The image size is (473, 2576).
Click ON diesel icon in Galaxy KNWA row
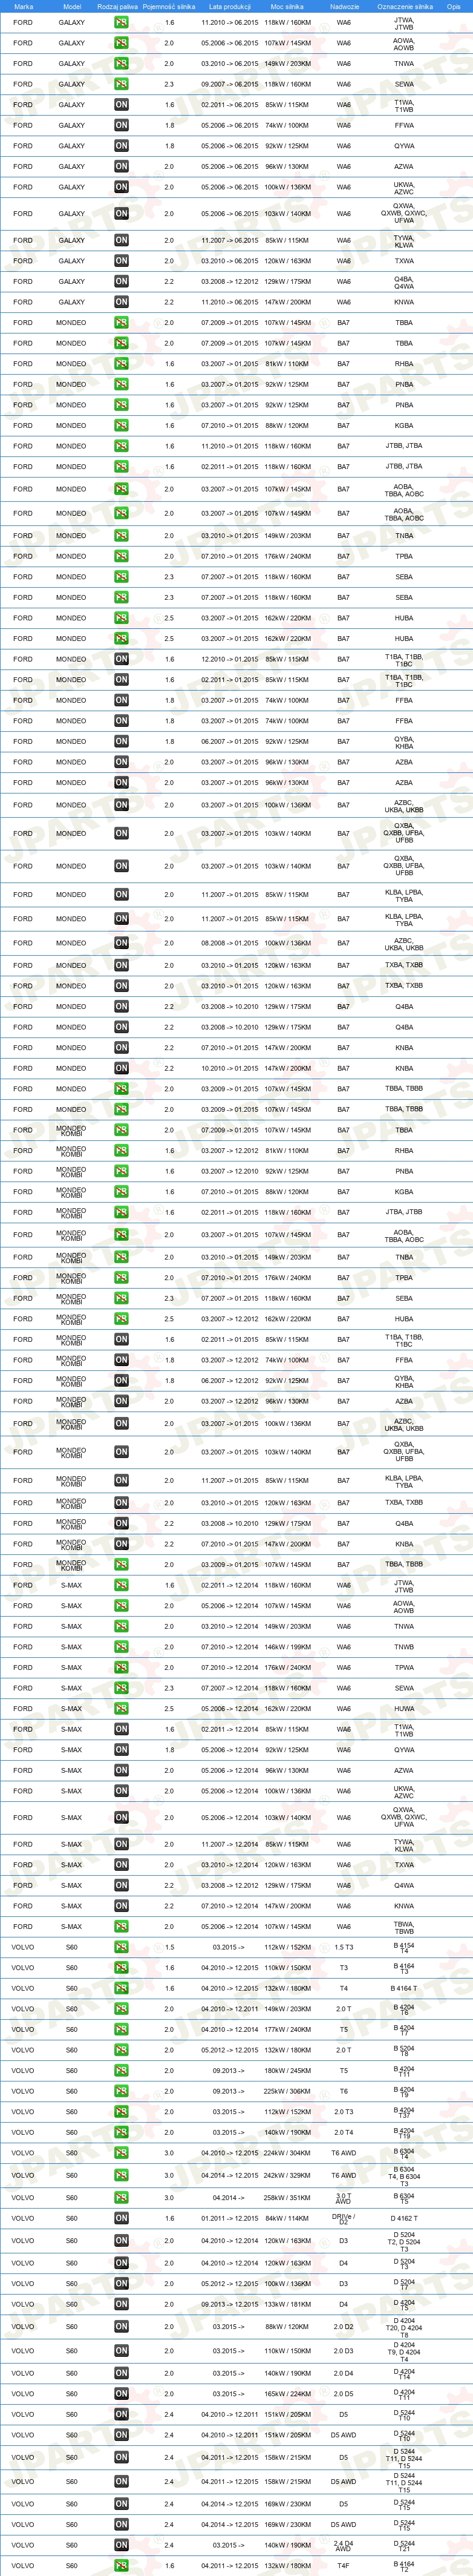click(x=121, y=302)
